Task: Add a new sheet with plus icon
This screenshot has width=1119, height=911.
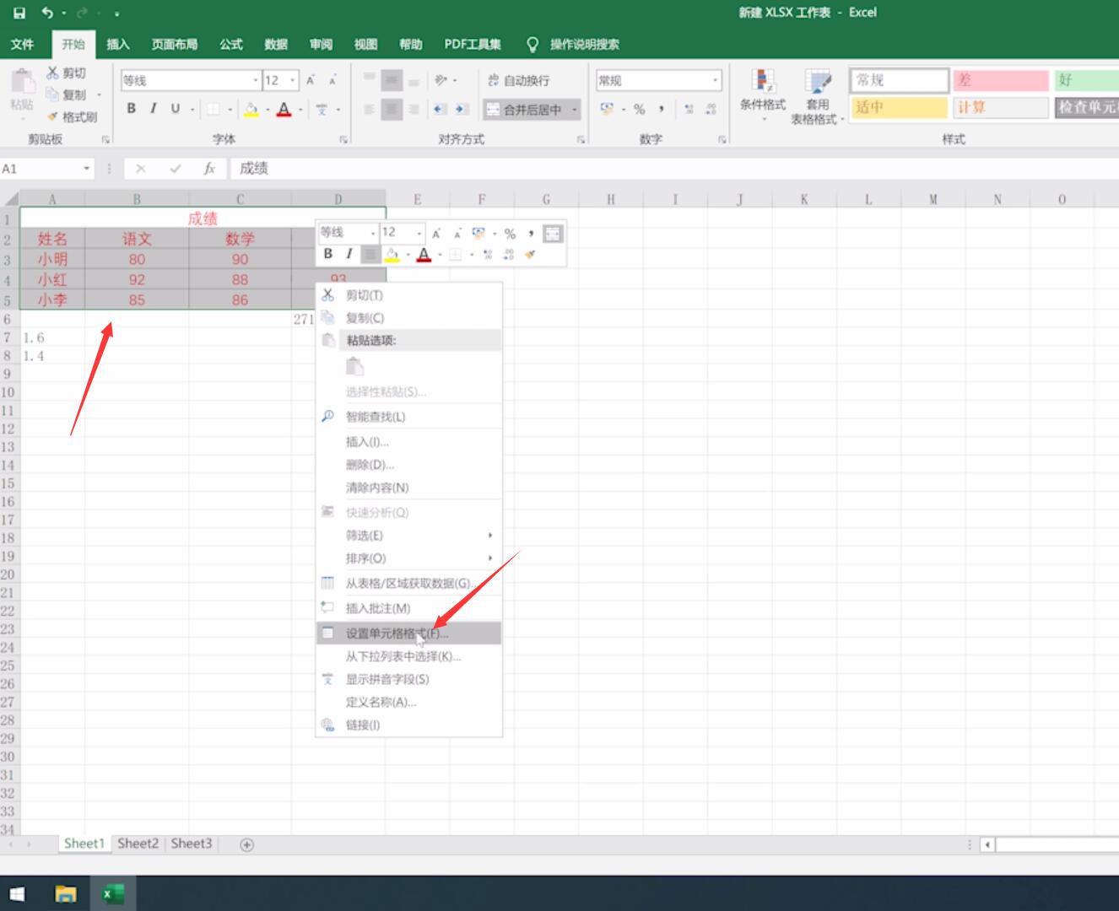Action: pyautogui.click(x=246, y=844)
